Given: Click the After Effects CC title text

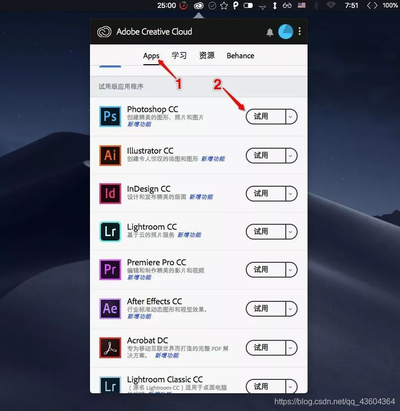Looking at the screenshot, I should point(154,301).
